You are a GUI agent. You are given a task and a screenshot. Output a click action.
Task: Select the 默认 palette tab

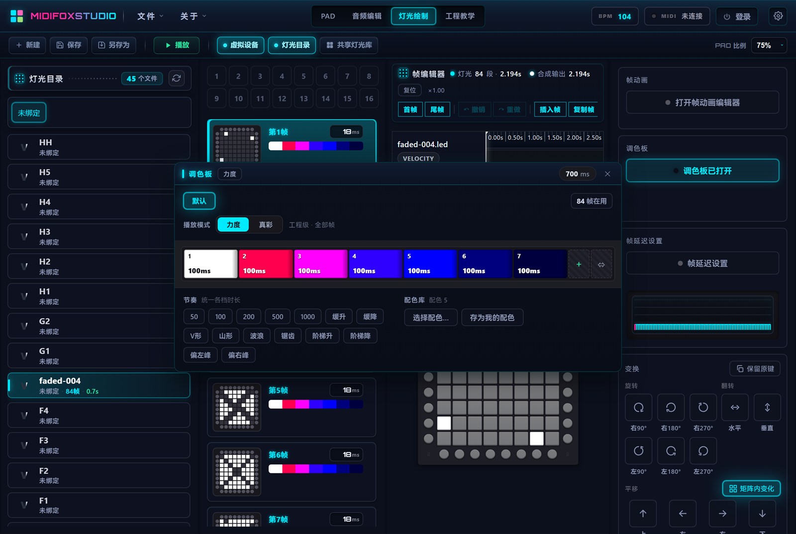tap(199, 201)
